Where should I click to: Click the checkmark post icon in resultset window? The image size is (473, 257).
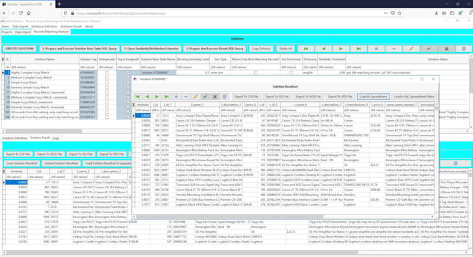click(x=205, y=97)
